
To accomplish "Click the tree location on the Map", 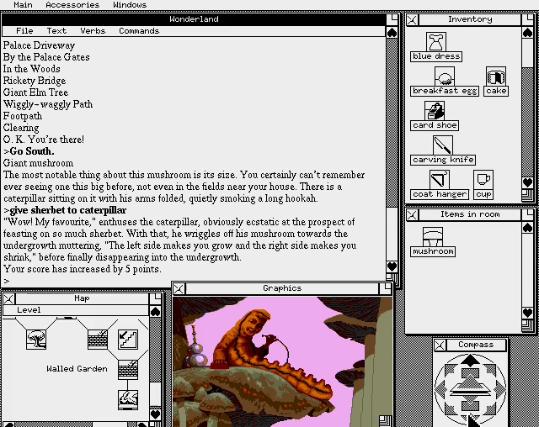I will [36, 340].
